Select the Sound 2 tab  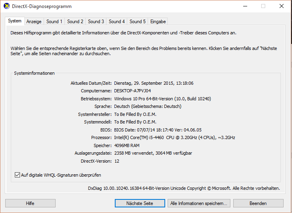(75, 22)
